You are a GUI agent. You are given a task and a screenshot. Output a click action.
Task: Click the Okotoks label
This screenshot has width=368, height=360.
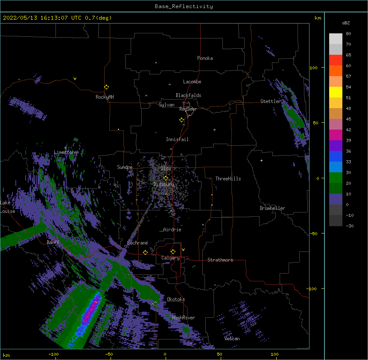[x=176, y=299]
